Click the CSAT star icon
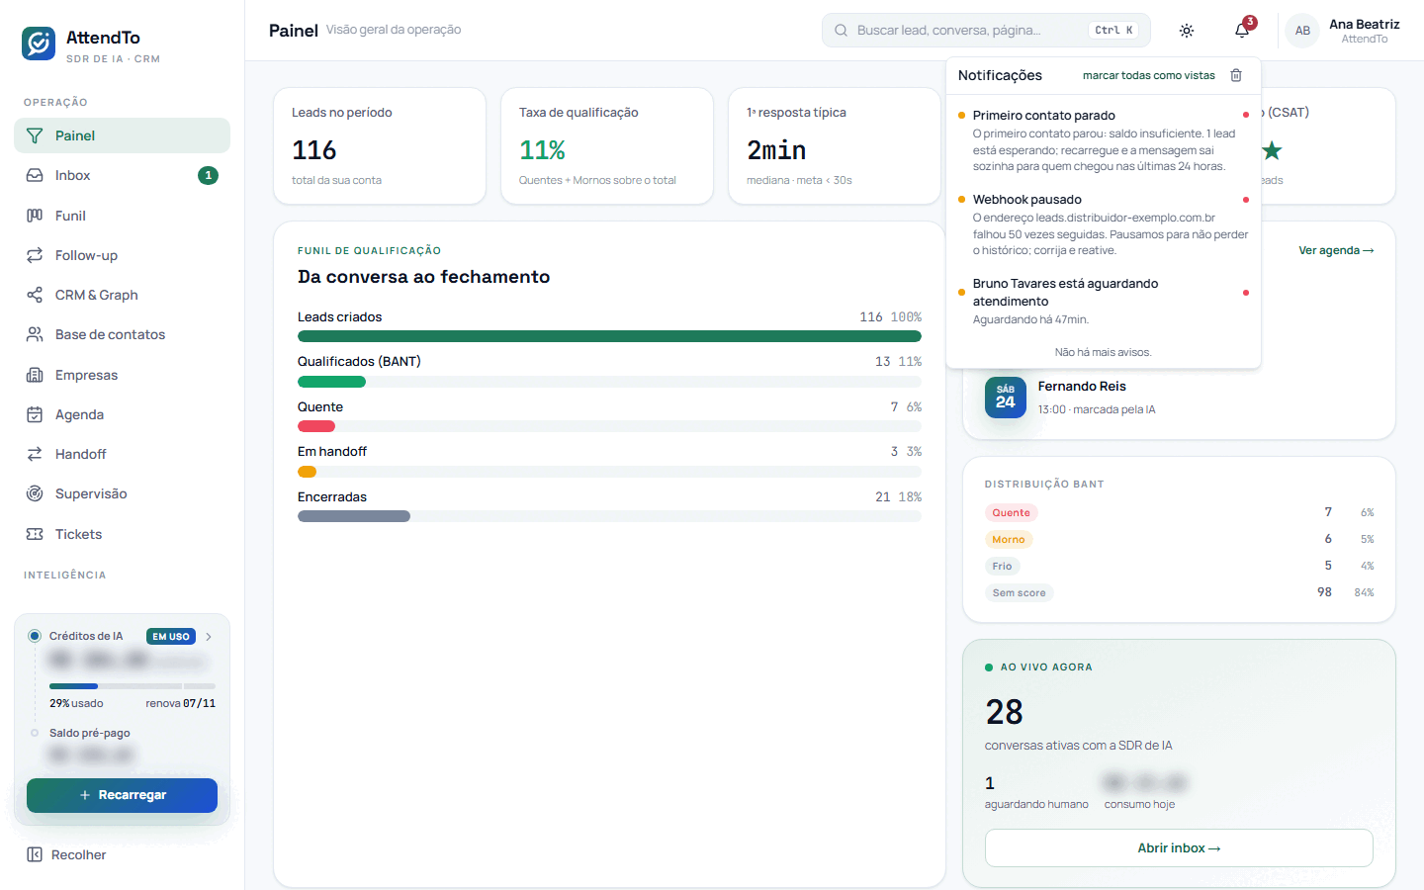The image size is (1424, 890). coord(1272,150)
